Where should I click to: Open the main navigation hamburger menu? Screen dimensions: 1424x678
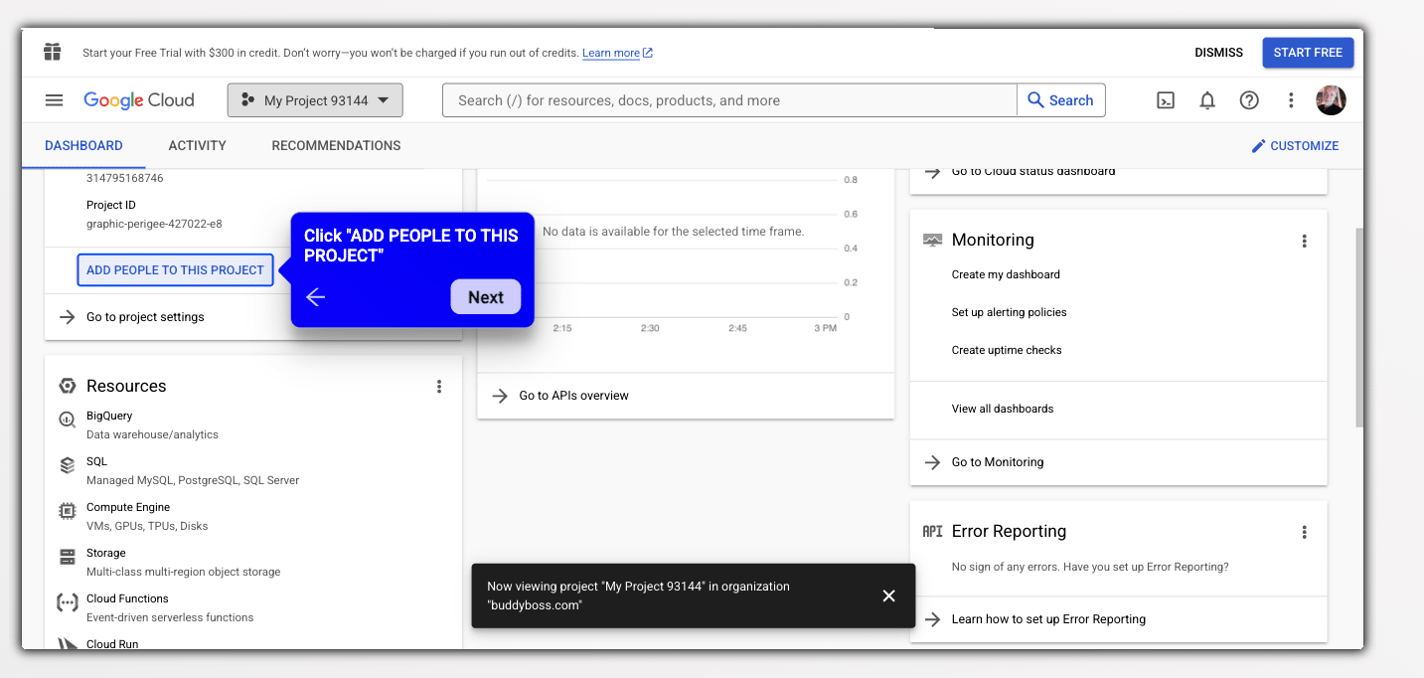click(55, 100)
